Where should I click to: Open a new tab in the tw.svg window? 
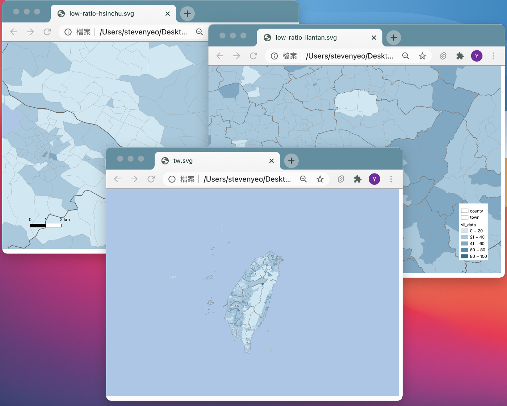click(291, 161)
